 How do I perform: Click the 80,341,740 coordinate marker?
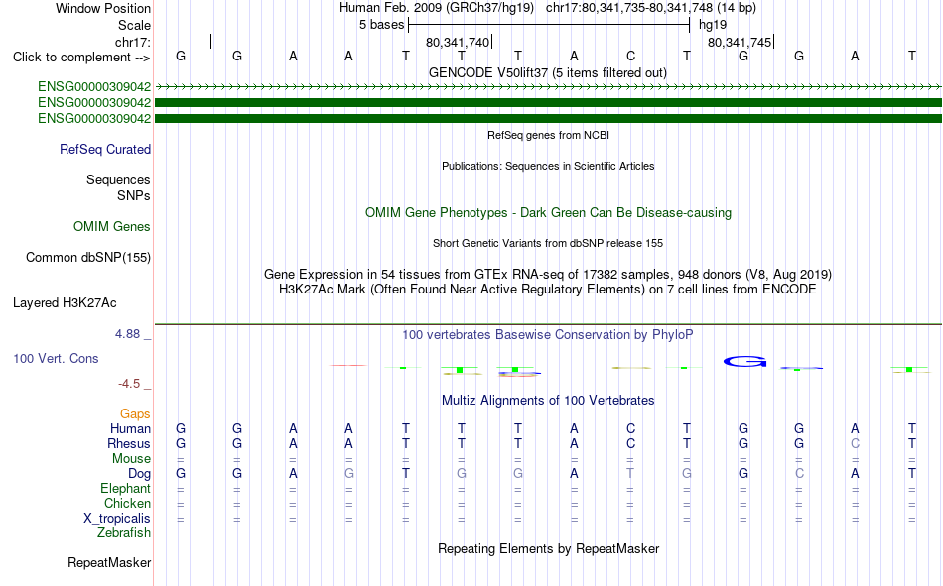click(458, 42)
